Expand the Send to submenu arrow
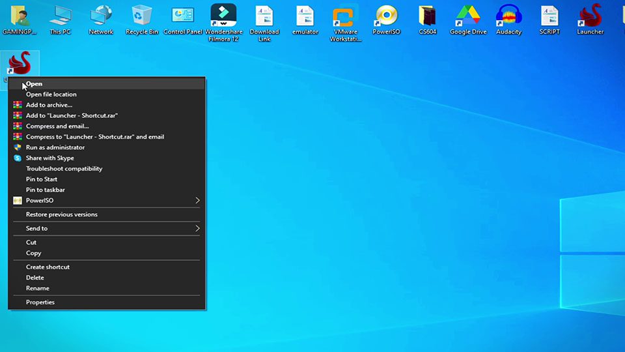Image resolution: width=625 pixels, height=352 pixels. pos(197,228)
